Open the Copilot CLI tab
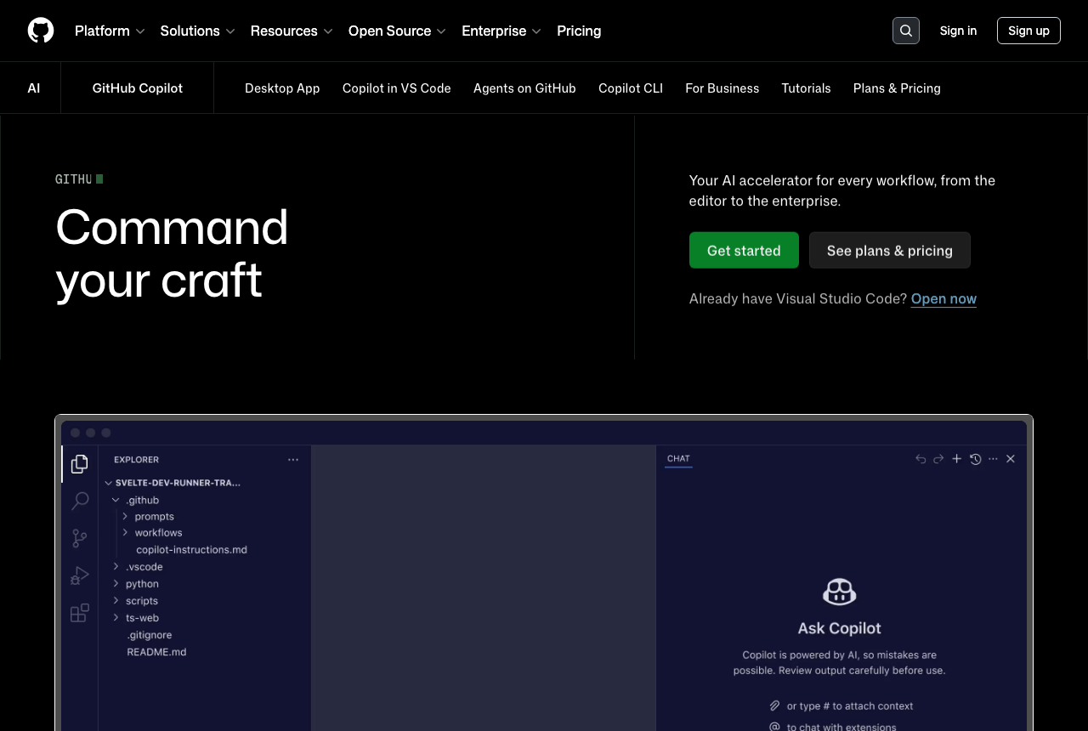Screen dimensions: 1088x731 click(x=631, y=88)
